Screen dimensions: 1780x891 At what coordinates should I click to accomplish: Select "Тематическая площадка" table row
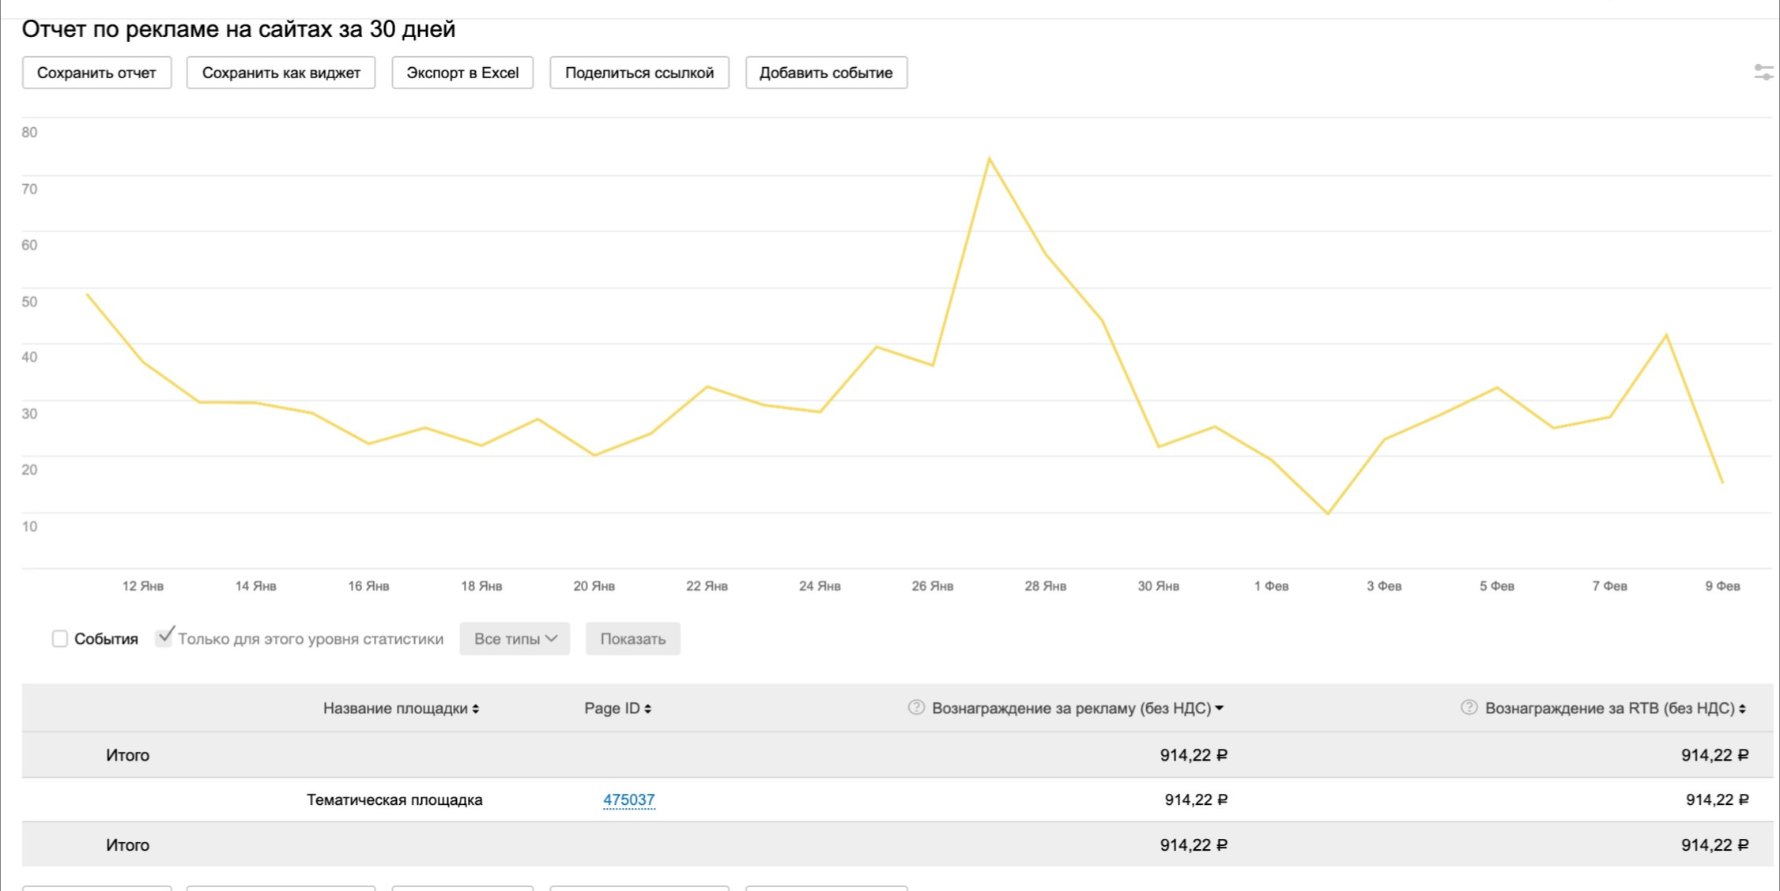394,799
